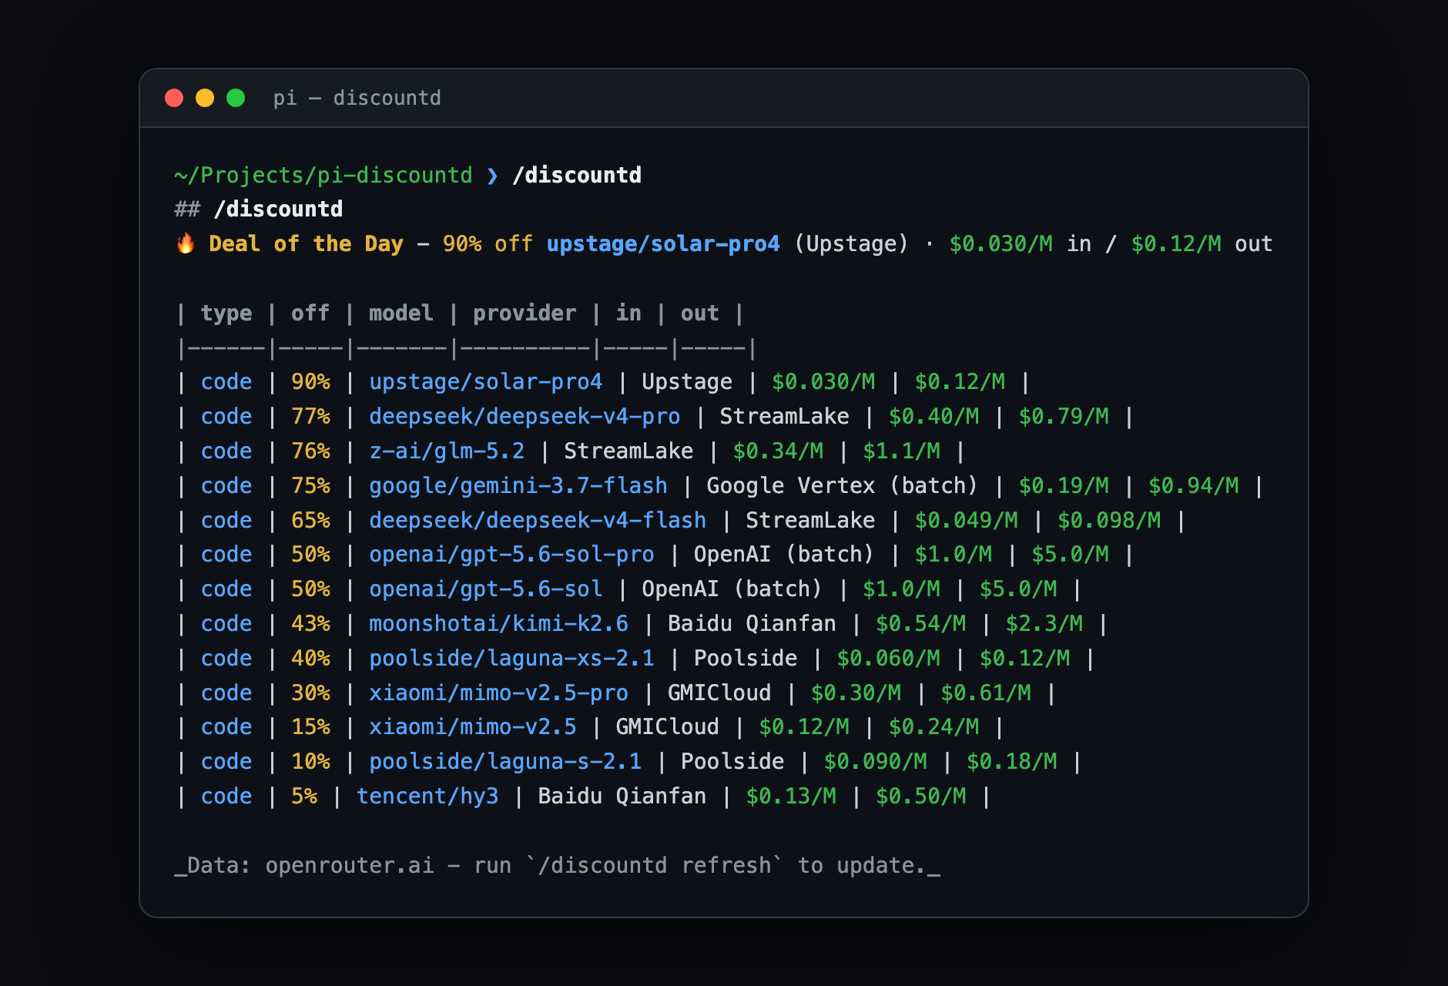The height and width of the screenshot is (986, 1448).
Task: Click the $0.049/M input price
Action: tap(967, 521)
